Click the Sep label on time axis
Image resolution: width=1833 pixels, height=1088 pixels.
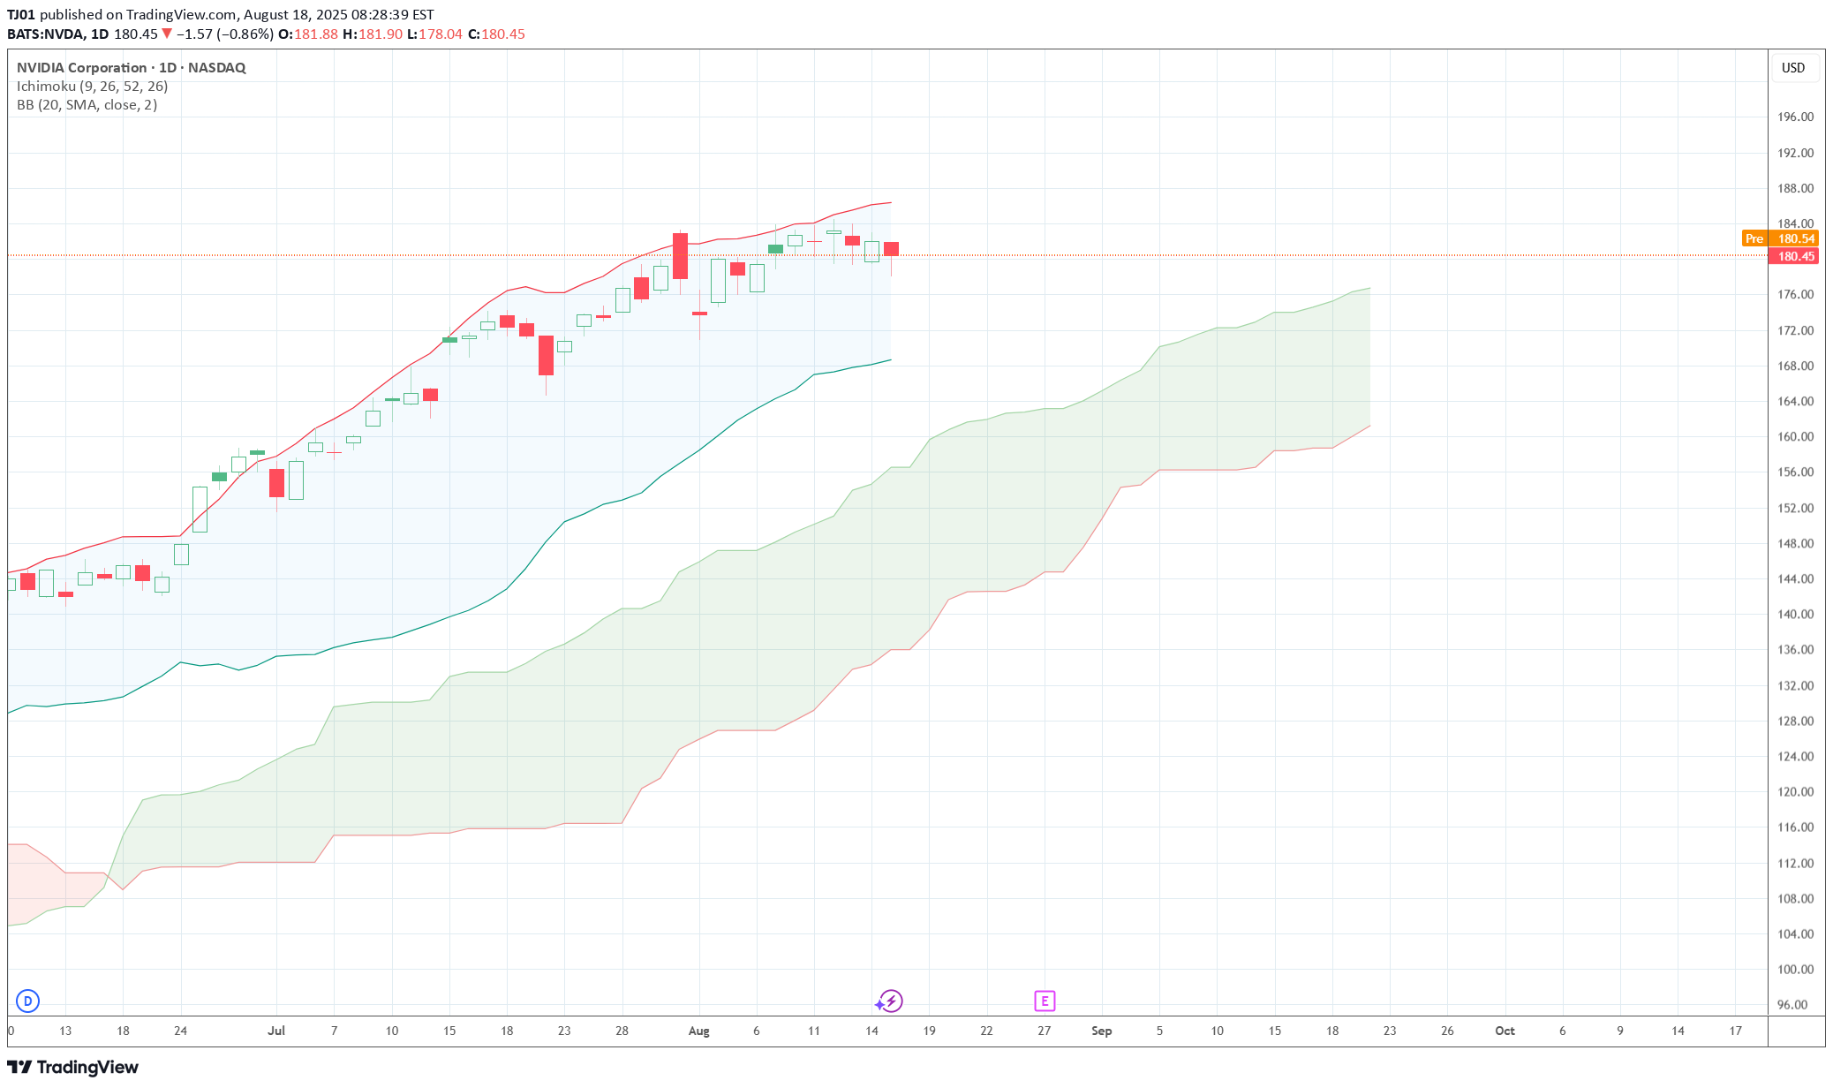click(1102, 1031)
